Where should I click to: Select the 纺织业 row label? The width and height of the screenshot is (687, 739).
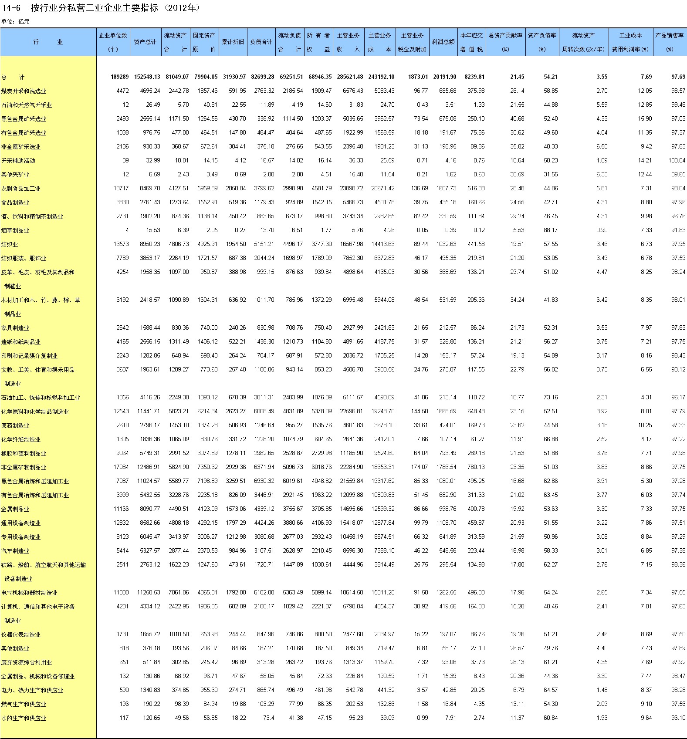point(10,244)
